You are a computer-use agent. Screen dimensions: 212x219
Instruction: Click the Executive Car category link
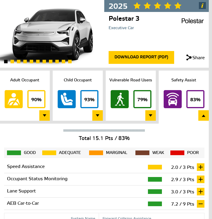[x=121, y=28]
